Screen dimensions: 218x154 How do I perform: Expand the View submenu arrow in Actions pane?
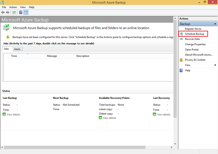(215, 65)
